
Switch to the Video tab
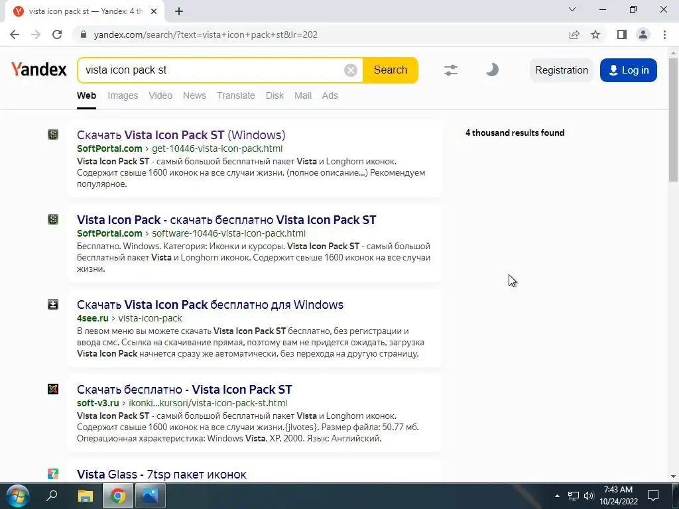pos(160,95)
